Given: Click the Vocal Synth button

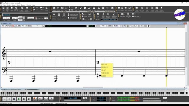Looking at the screenshot, I should coord(134,26).
